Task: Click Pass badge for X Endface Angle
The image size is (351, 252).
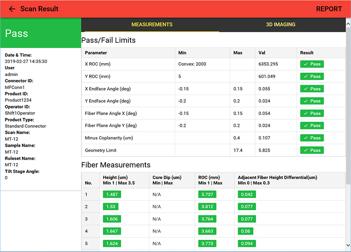Action: pyautogui.click(x=312, y=89)
